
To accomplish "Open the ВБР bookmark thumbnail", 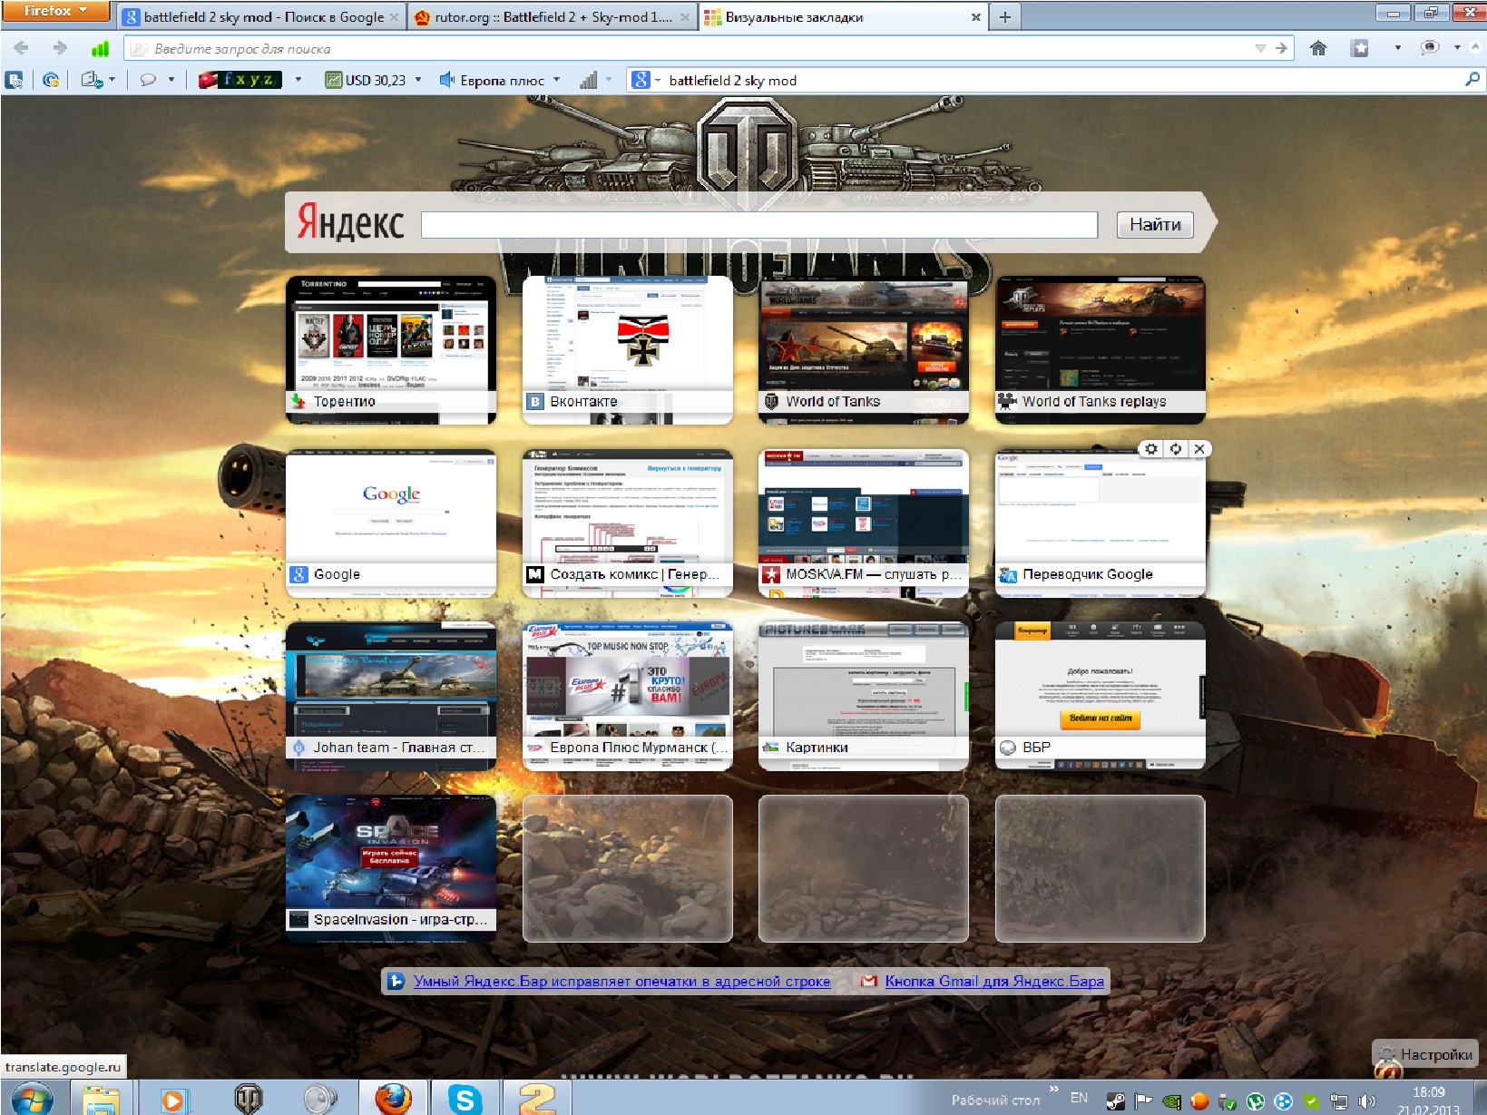I will 1101,696.
